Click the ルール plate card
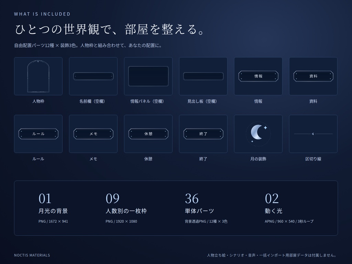The height and width of the screenshot is (264, 352). [38, 134]
